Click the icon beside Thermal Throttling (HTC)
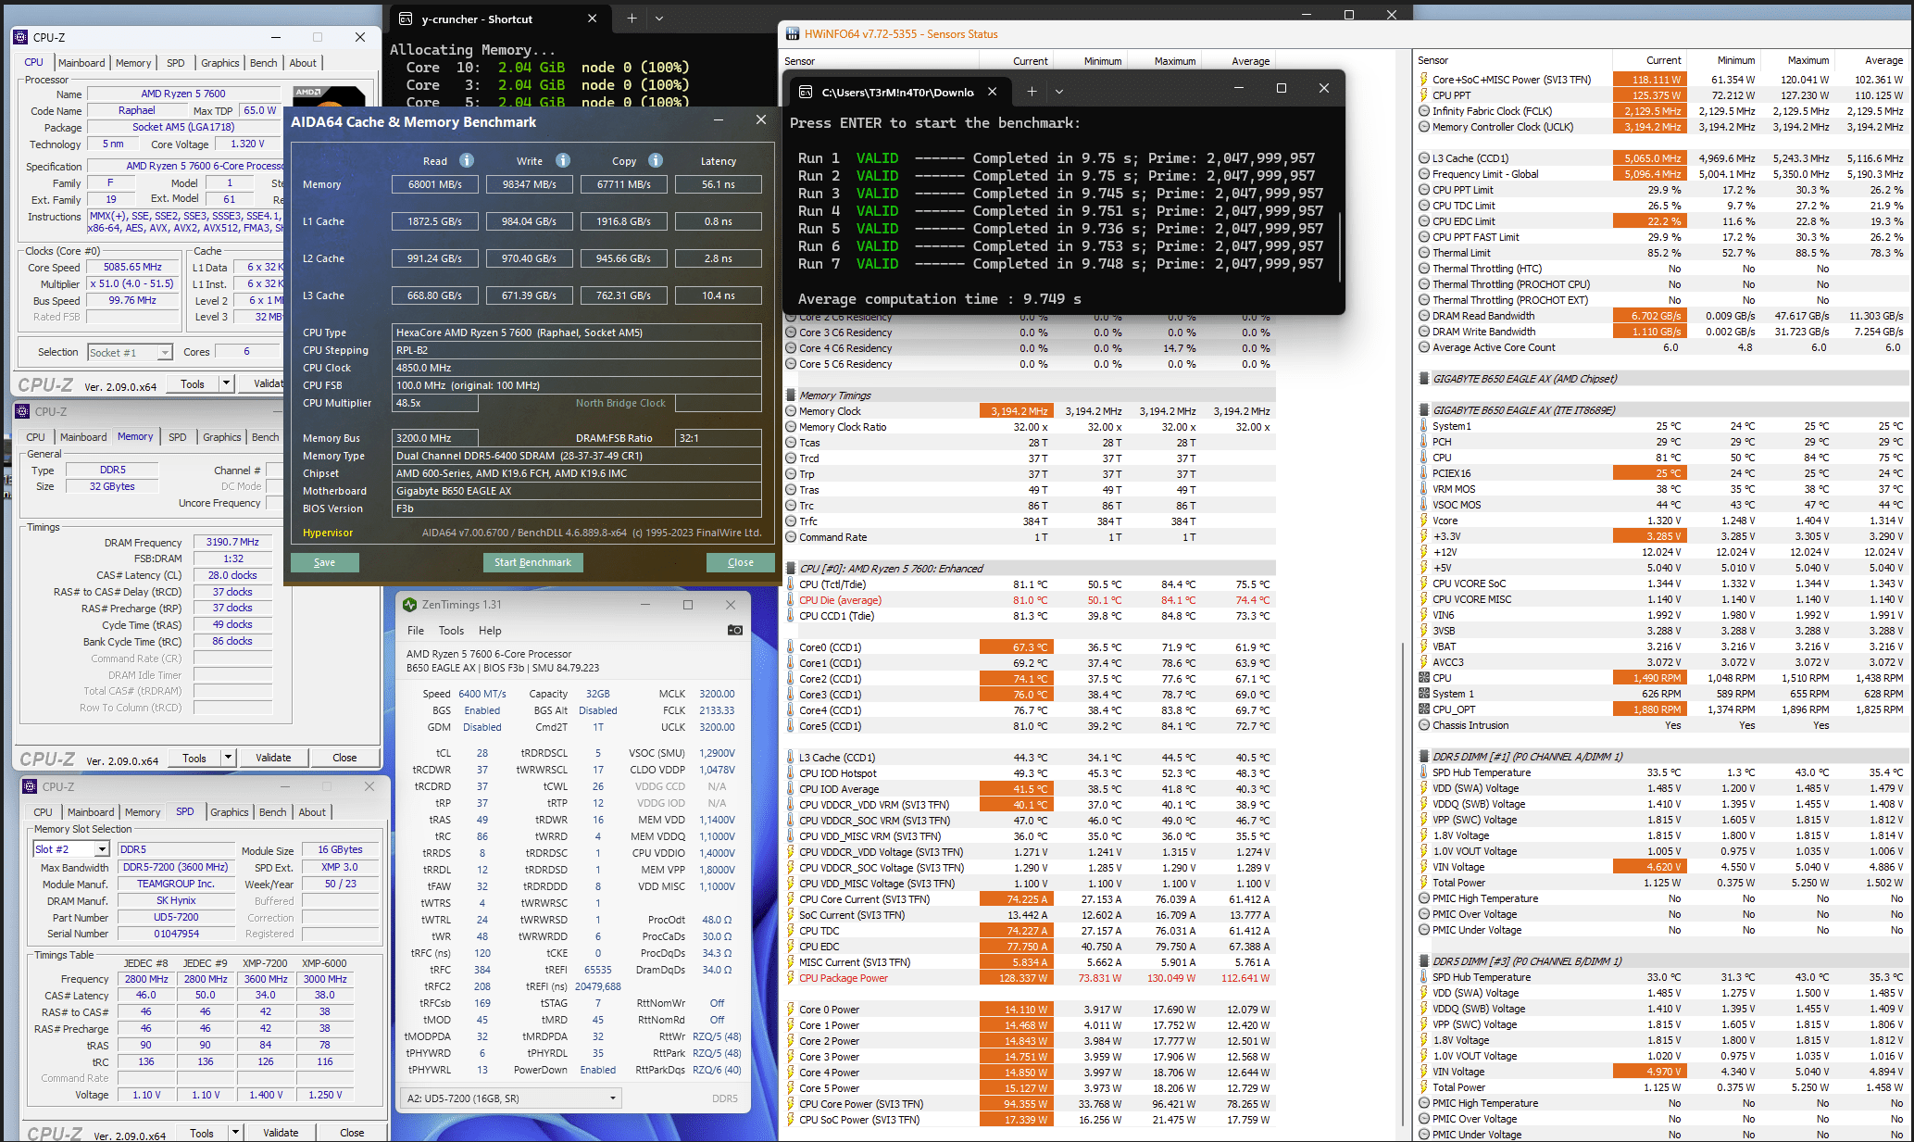This screenshot has height=1142, width=1914. tap(1424, 269)
